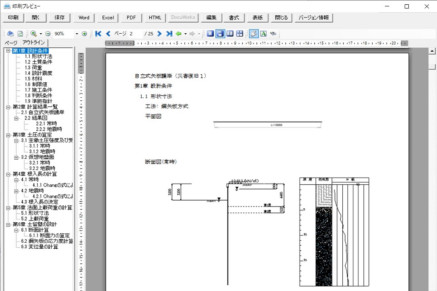437x291 pixels.
Task: Open the zoom tool dropdown arrow
Action: 41,34
